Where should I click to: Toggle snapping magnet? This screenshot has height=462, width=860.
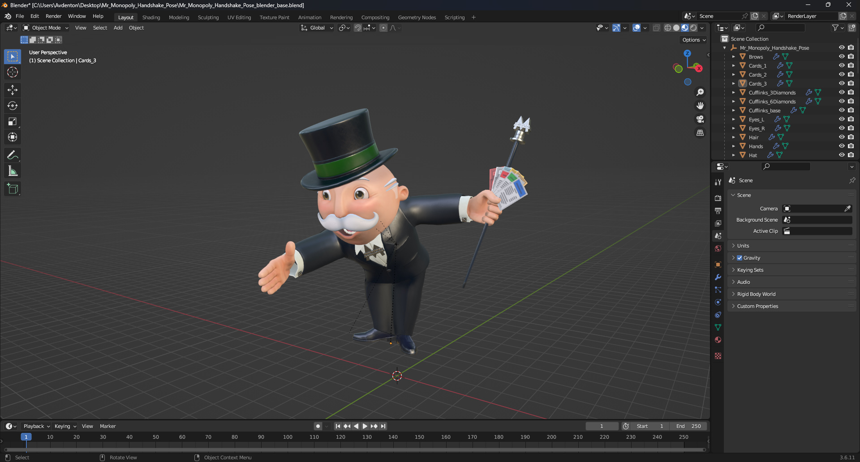(358, 28)
